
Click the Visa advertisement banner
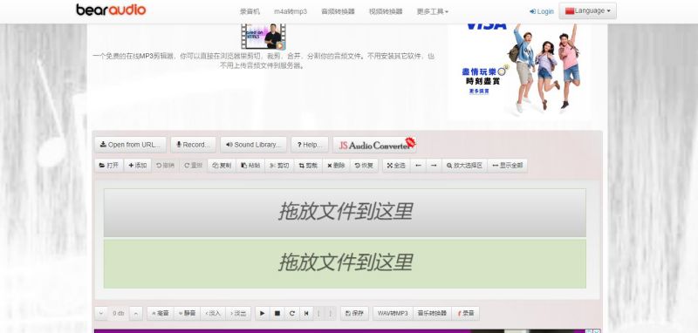519,71
